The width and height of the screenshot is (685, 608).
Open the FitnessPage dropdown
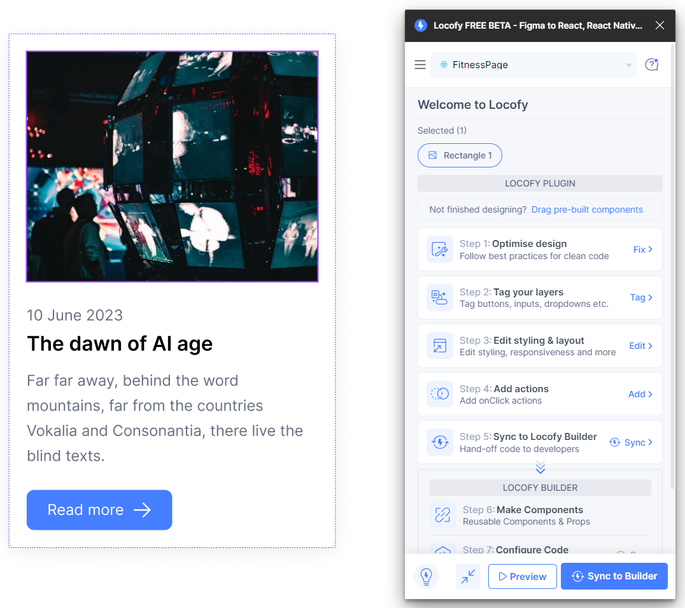pyautogui.click(x=628, y=64)
